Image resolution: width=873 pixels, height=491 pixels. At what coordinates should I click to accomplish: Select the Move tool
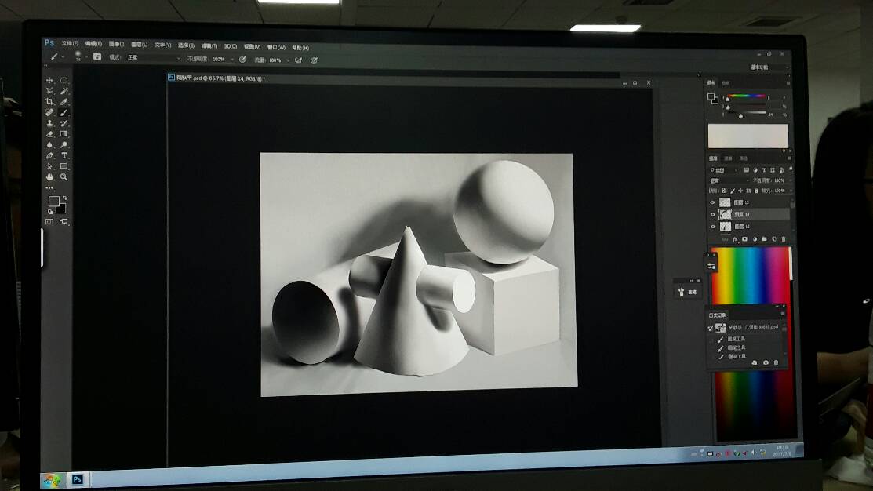[49, 80]
